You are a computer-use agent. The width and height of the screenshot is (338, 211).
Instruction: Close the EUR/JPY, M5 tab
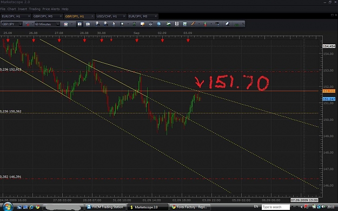(x=156, y=16)
